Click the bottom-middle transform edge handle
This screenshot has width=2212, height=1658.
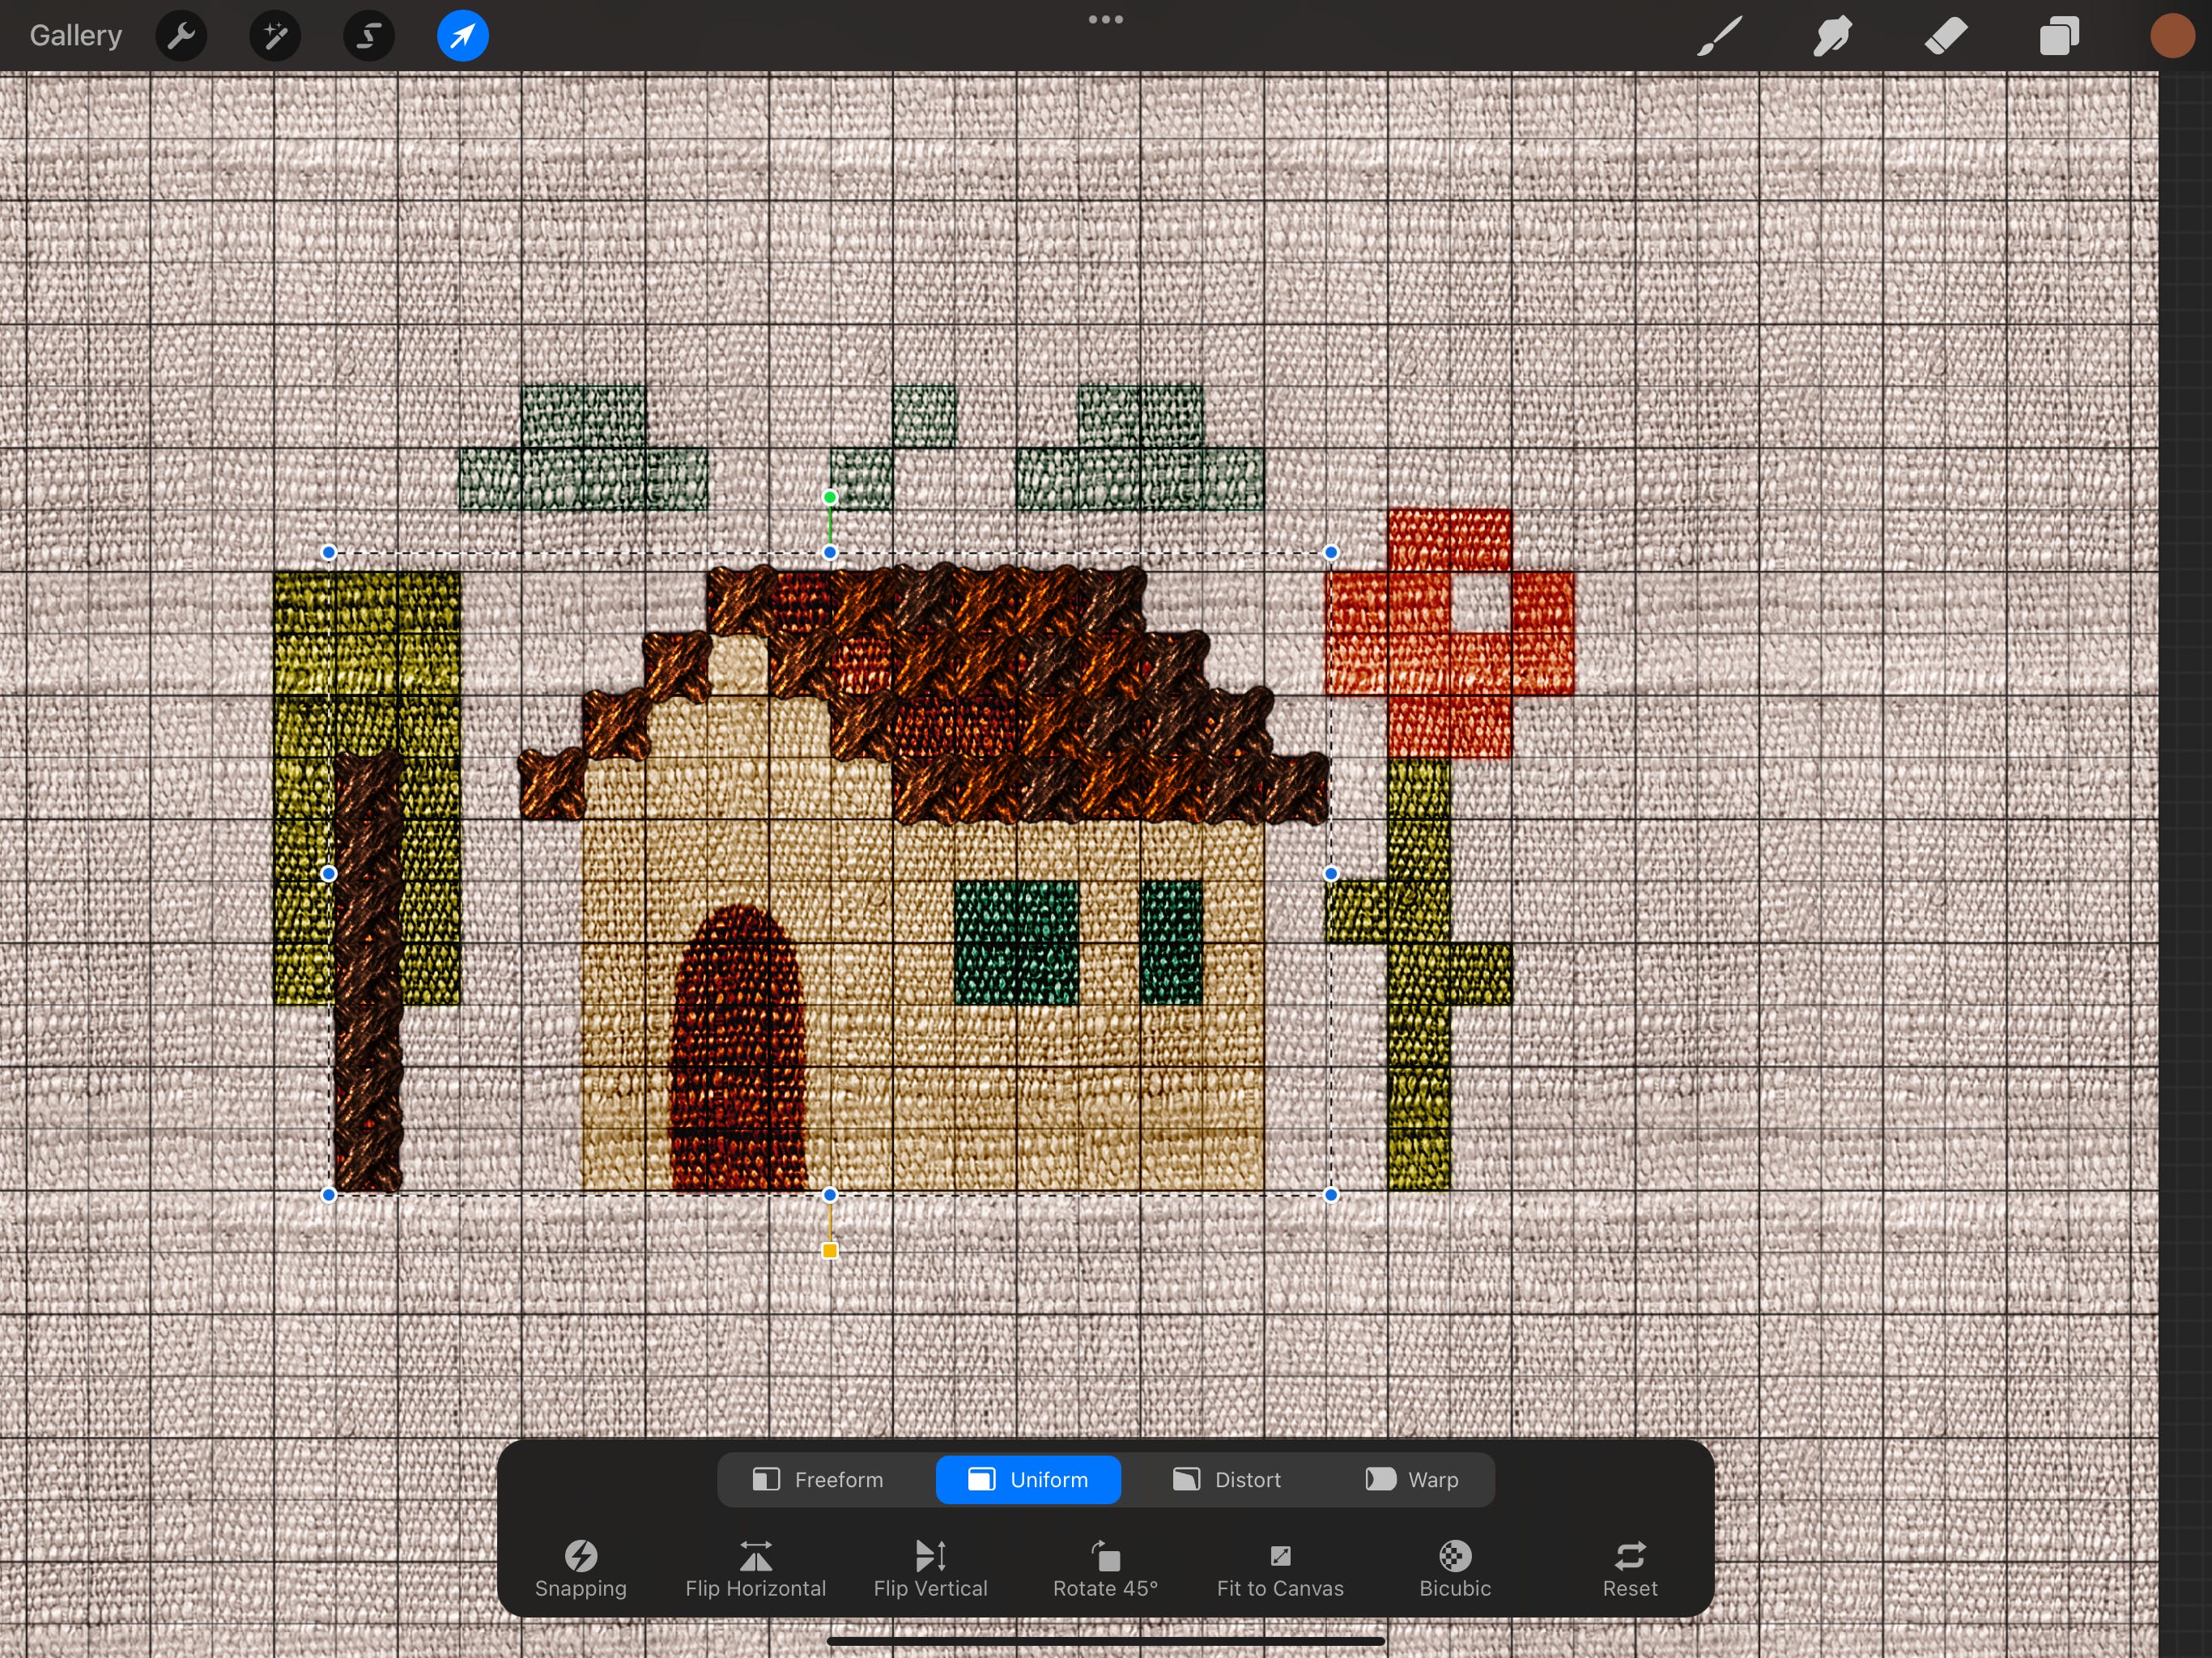(x=830, y=1195)
